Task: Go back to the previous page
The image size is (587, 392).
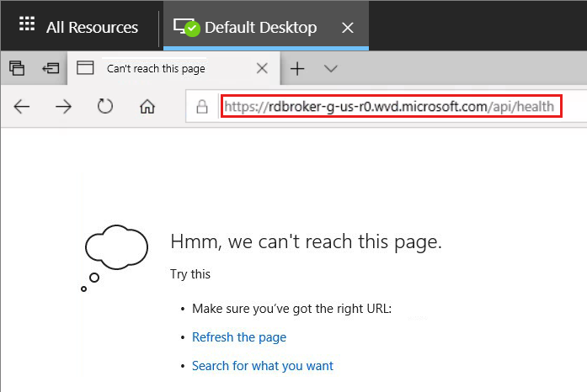Action: 22,107
